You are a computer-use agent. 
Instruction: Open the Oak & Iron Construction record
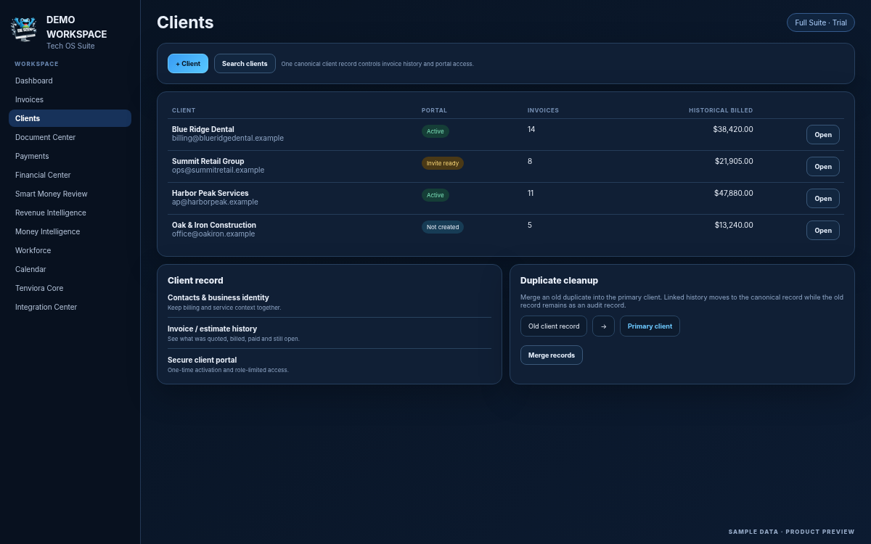(823, 231)
